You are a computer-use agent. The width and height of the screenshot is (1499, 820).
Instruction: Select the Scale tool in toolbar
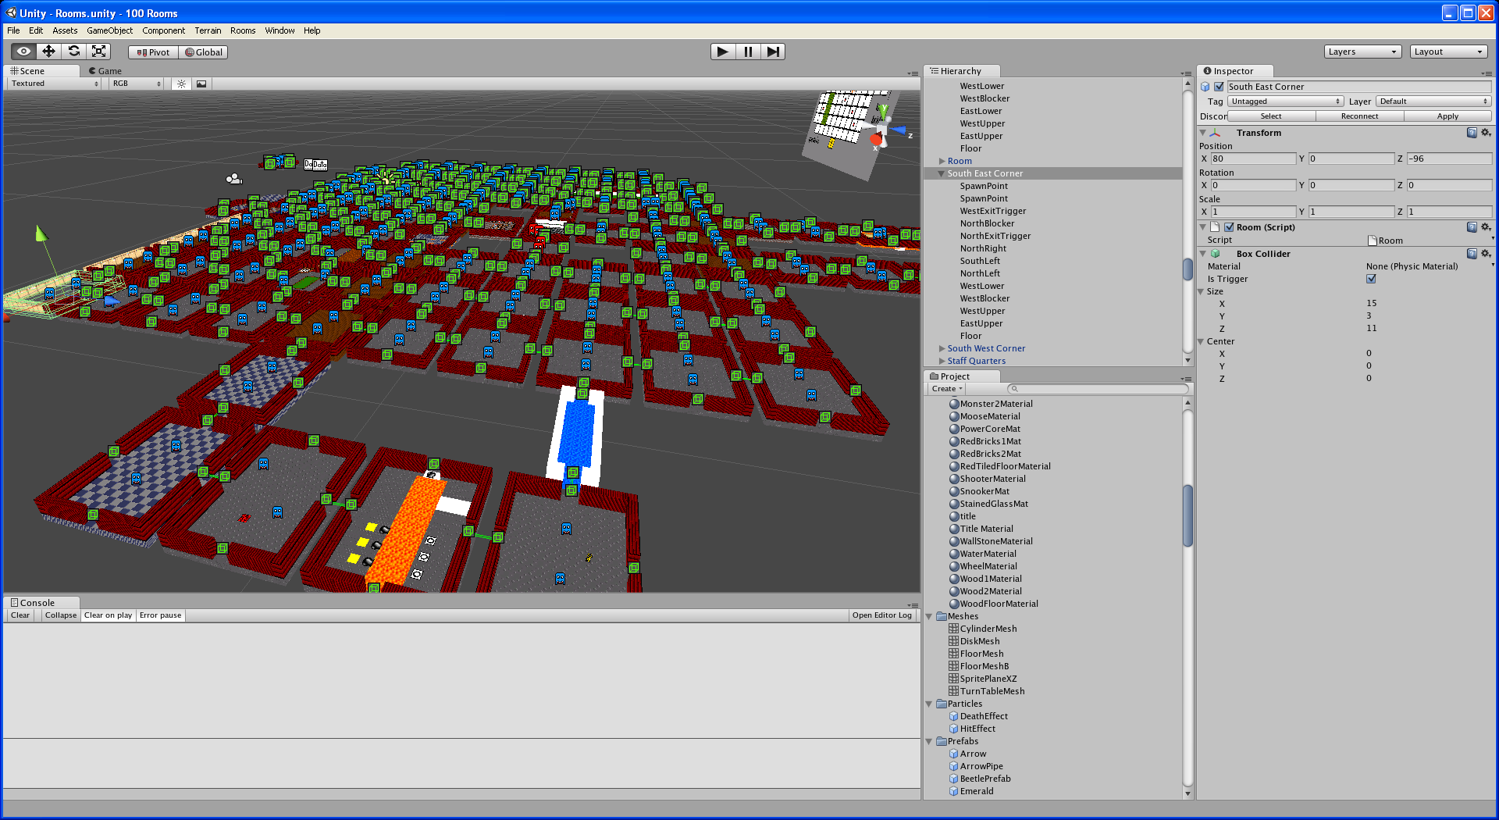(98, 52)
